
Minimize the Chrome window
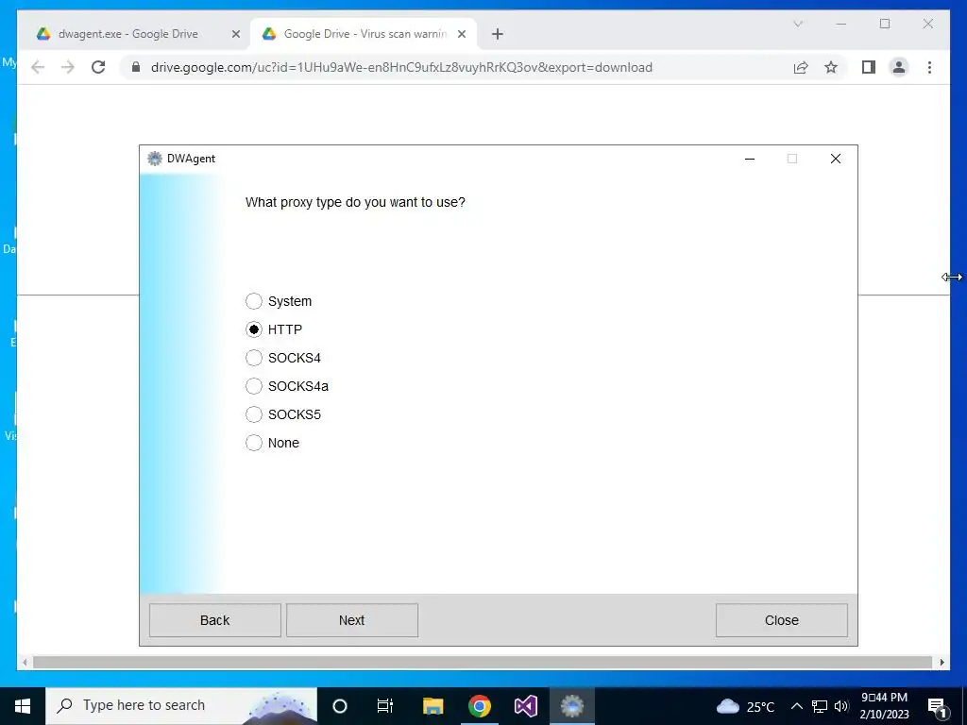(841, 24)
